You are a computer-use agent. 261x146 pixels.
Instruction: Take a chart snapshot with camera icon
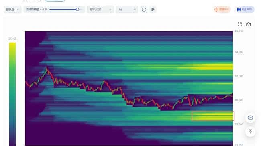coord(248,24)
